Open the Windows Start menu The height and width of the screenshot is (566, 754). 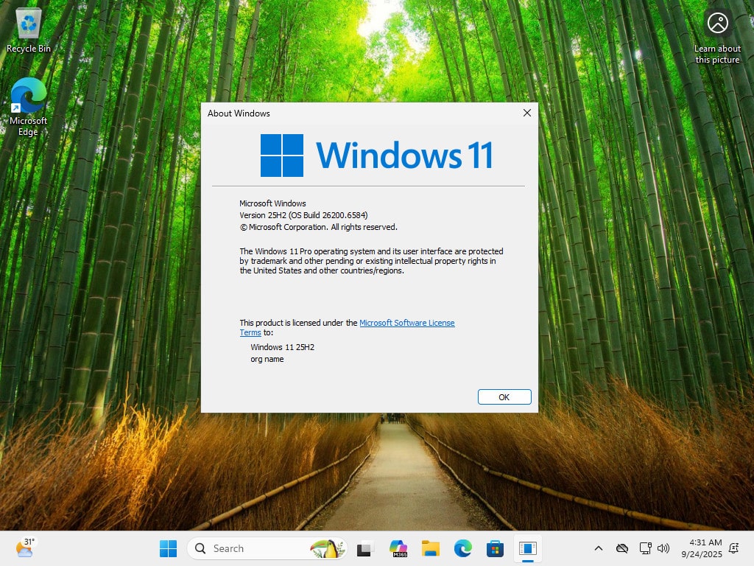click(168, 548)
